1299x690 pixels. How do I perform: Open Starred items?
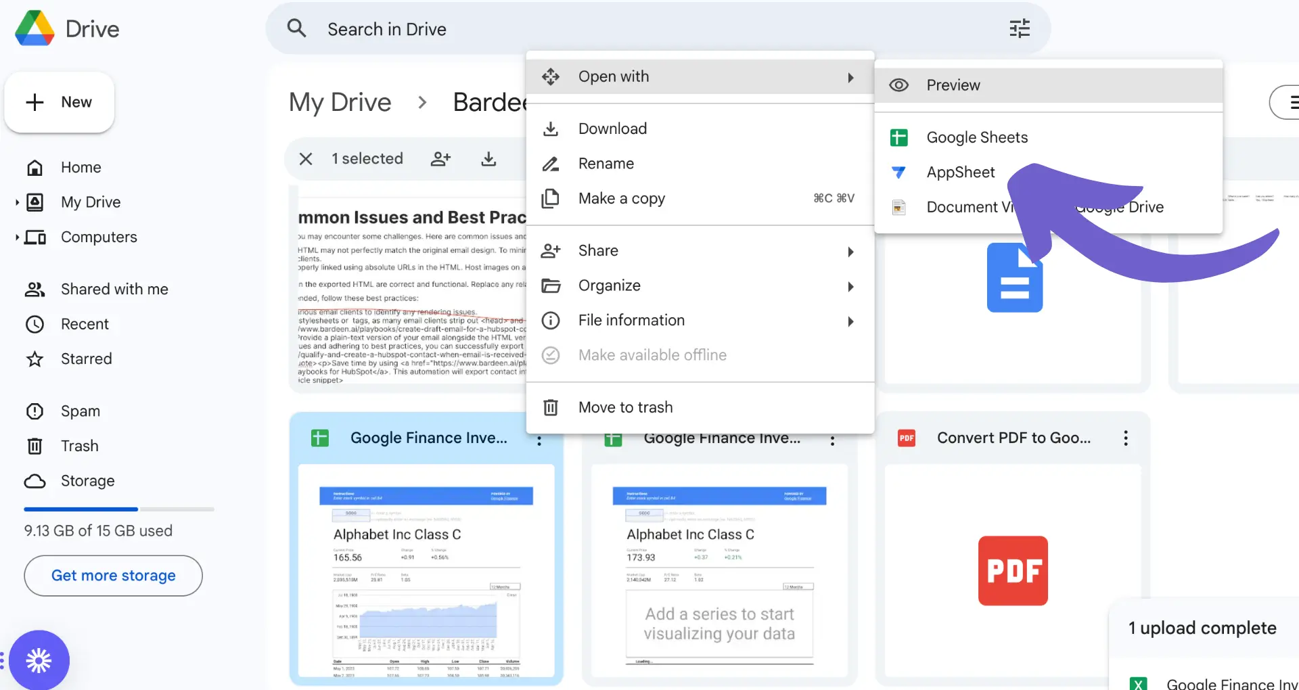pos(87,359)
